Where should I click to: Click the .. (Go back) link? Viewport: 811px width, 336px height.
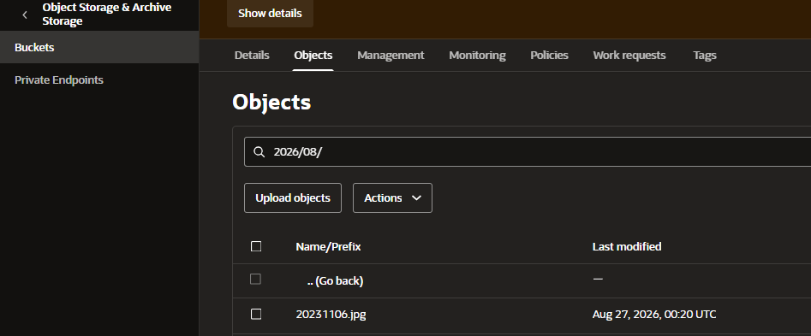point(335,280)
